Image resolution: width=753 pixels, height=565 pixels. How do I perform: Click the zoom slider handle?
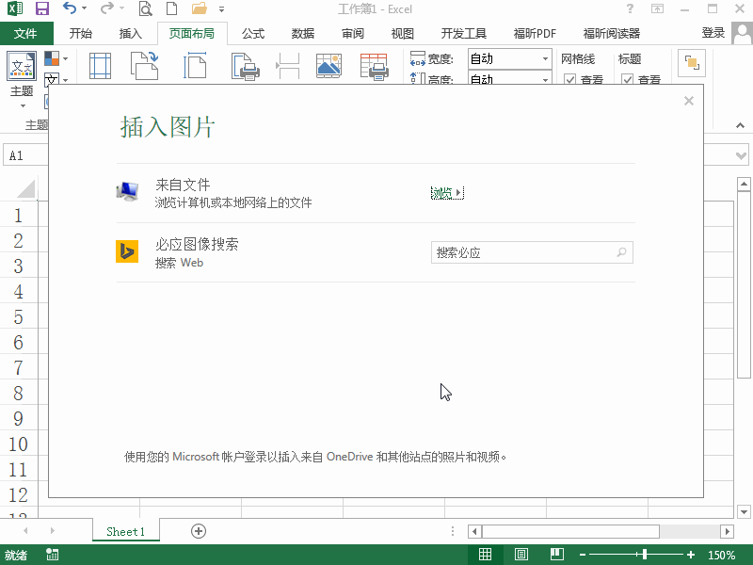645,555
